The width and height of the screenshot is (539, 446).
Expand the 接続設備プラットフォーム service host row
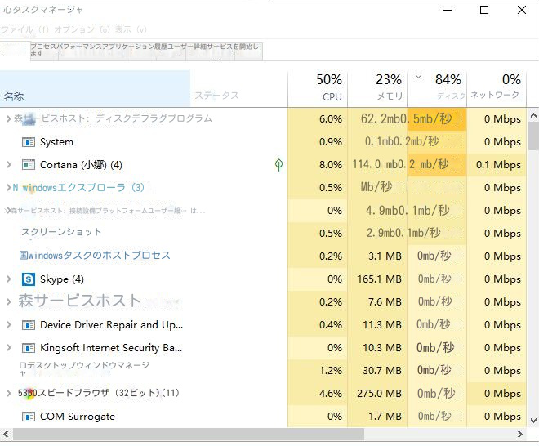[7, 211]
